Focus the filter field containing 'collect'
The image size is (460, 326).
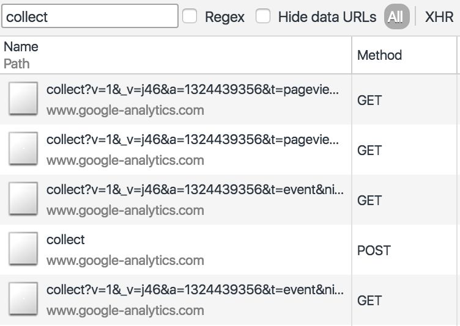(x=90, y=16)
